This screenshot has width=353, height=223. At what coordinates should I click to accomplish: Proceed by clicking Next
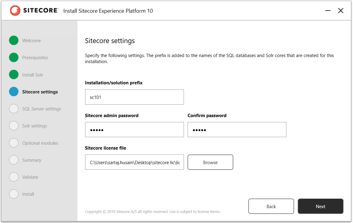[320, 206]
